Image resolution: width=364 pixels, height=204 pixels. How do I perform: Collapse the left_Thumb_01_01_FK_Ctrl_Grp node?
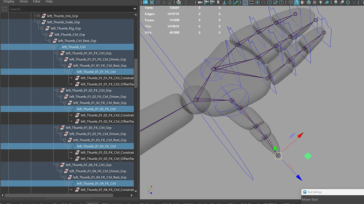click(57, 53)
